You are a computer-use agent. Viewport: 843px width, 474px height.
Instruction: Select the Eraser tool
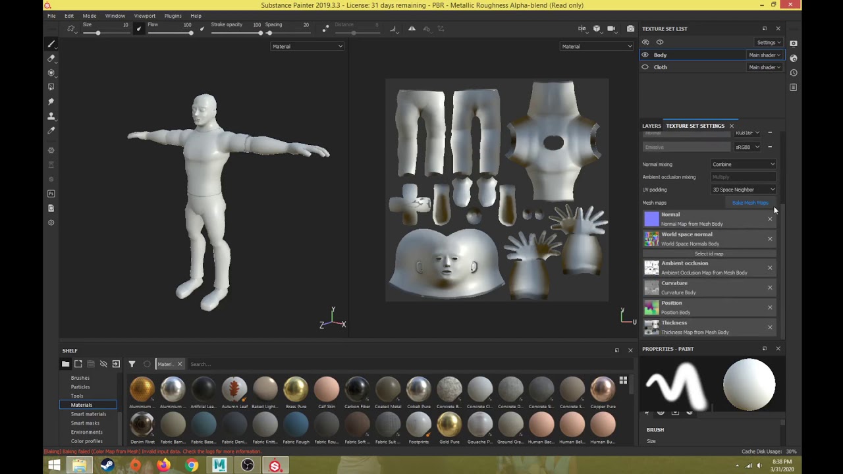pyautogui.click(x=51, y=59)
